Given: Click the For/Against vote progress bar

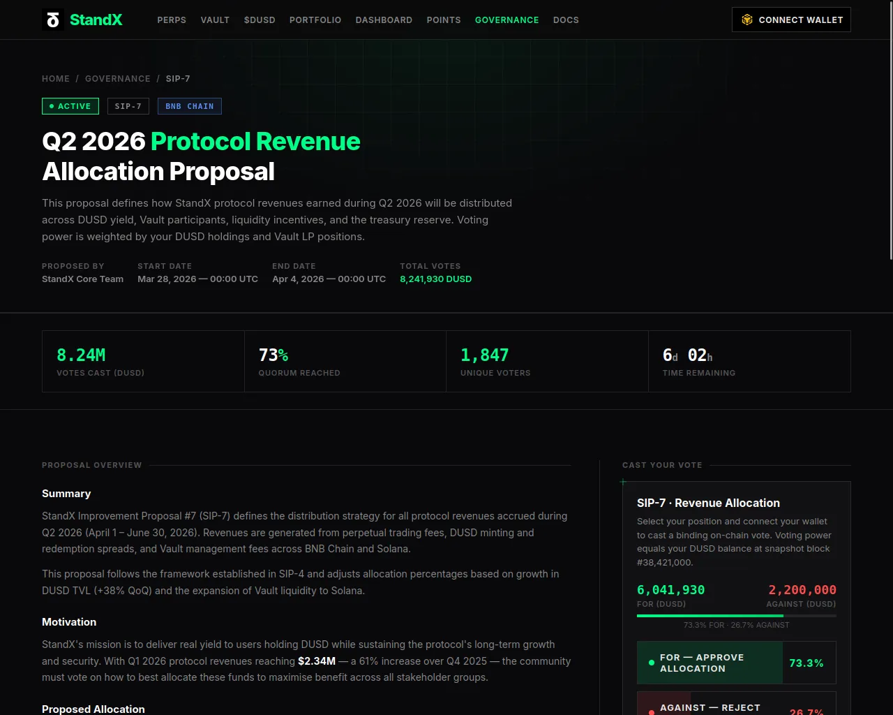Looking at the screenshot, I should (x=736, y=616).
